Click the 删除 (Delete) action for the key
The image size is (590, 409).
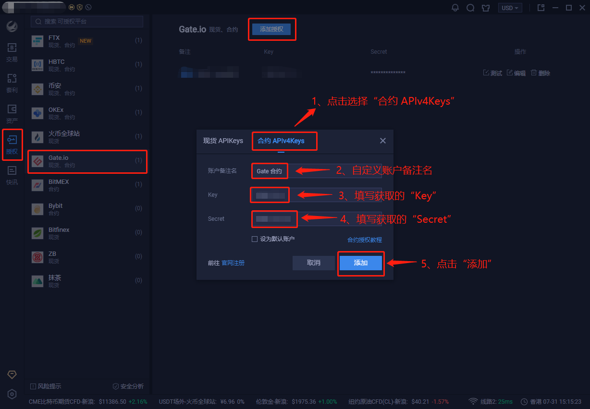[541, 73]
